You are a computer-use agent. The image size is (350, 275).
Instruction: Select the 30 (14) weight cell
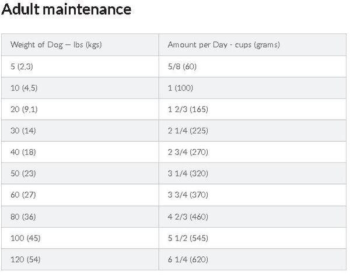point(23,131)
